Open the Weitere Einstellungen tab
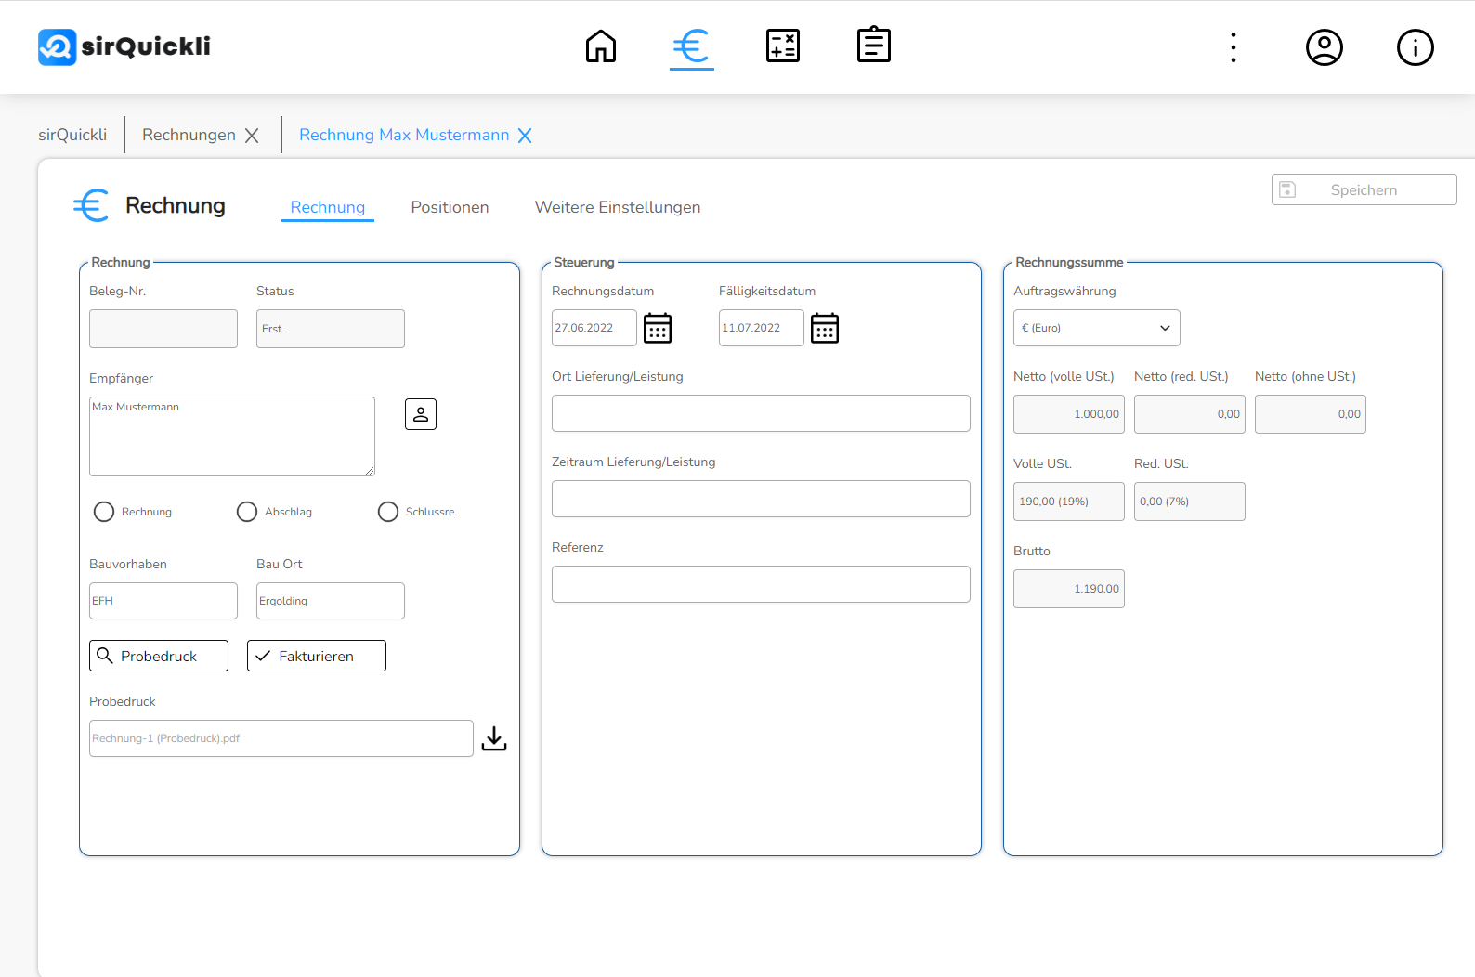Image resolution: width=1475 pixels, height=977 pixels. coord(618,207)
